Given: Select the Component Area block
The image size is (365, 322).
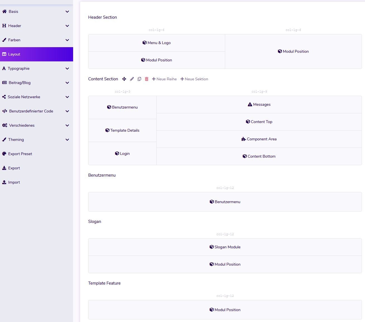Looking at the screenshot, I should tap(259, 139).
